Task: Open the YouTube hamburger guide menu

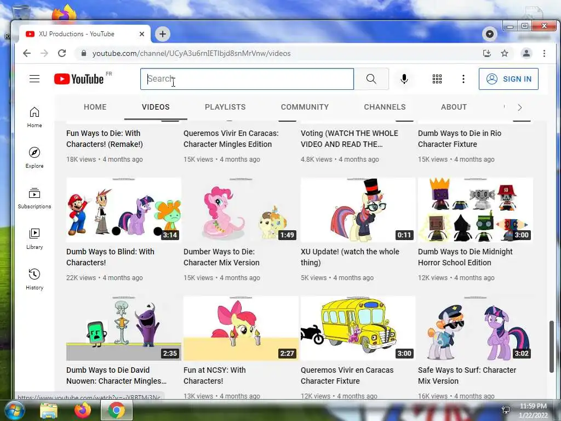Action: 35,79
